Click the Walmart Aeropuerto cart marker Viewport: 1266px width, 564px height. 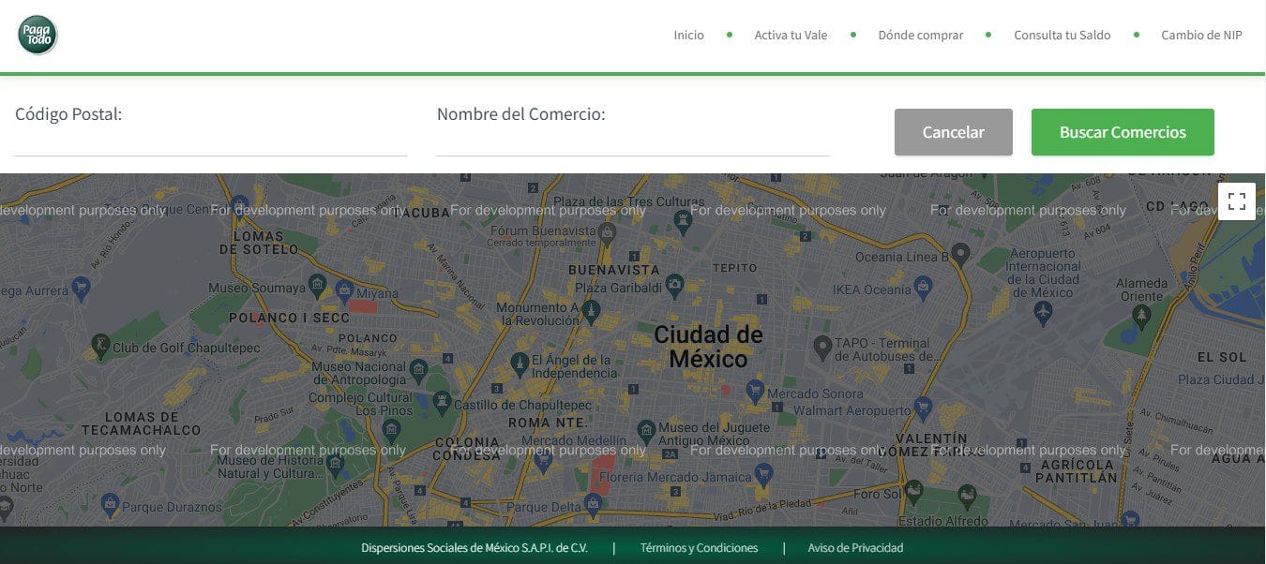point(923,407)
